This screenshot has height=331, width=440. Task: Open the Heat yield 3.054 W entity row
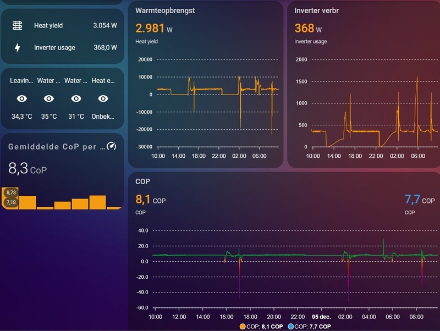point(63,25)
